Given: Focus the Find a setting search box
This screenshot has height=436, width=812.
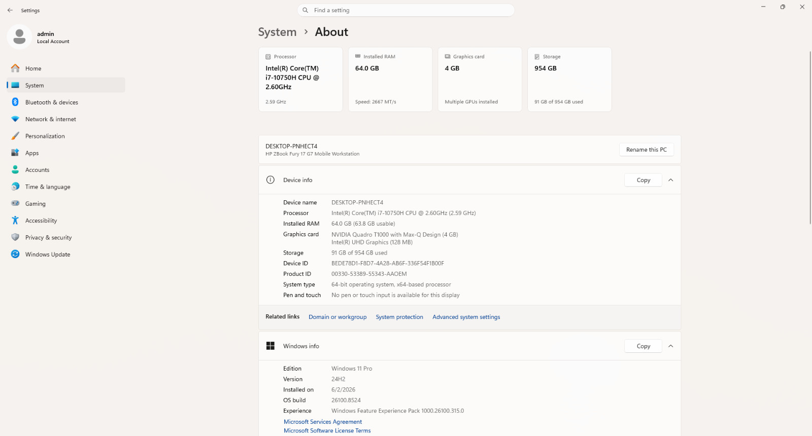Looking at the screenshot, I should tap(406, 10).
